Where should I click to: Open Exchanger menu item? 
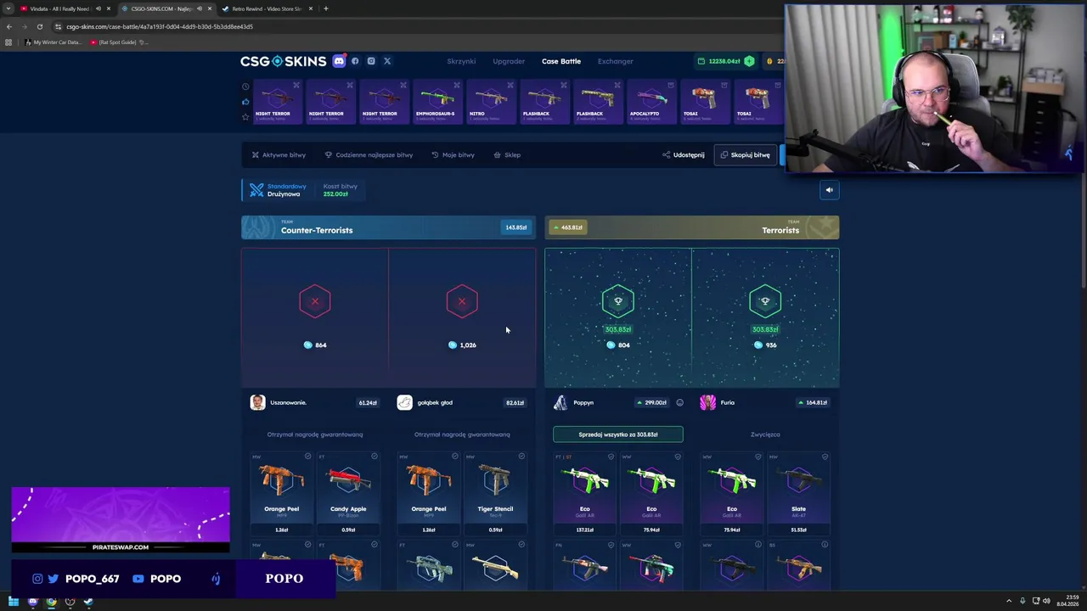tap(615, 61)
